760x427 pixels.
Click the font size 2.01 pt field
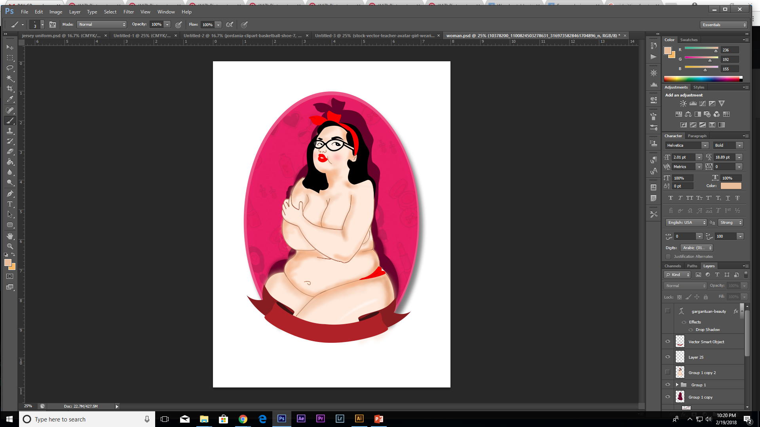(684, 157)
